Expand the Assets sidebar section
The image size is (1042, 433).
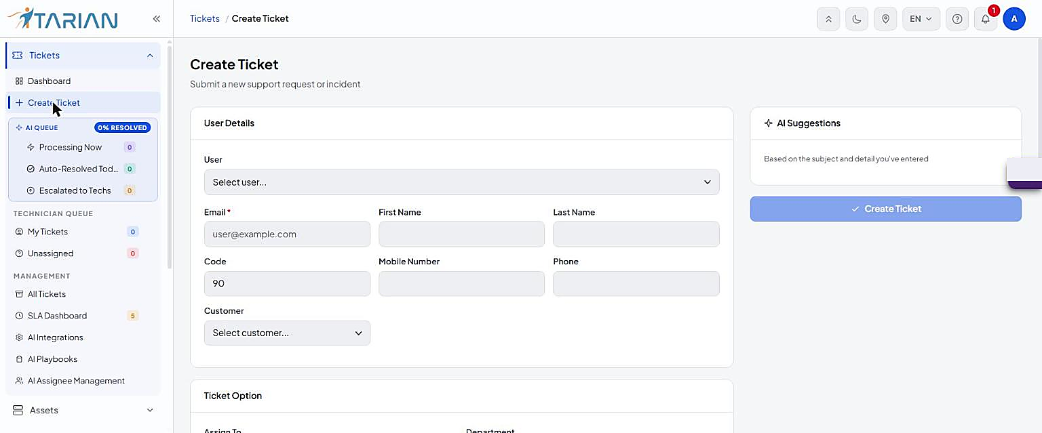click(83, 411)
